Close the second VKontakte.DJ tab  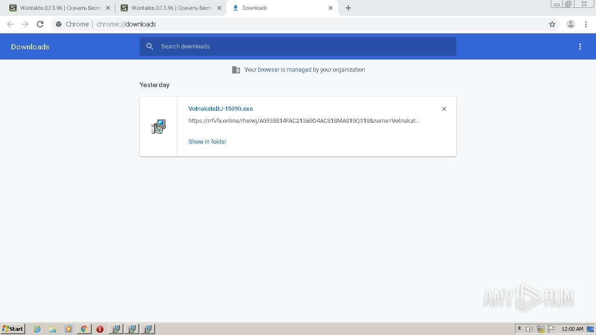coord(219,8)
